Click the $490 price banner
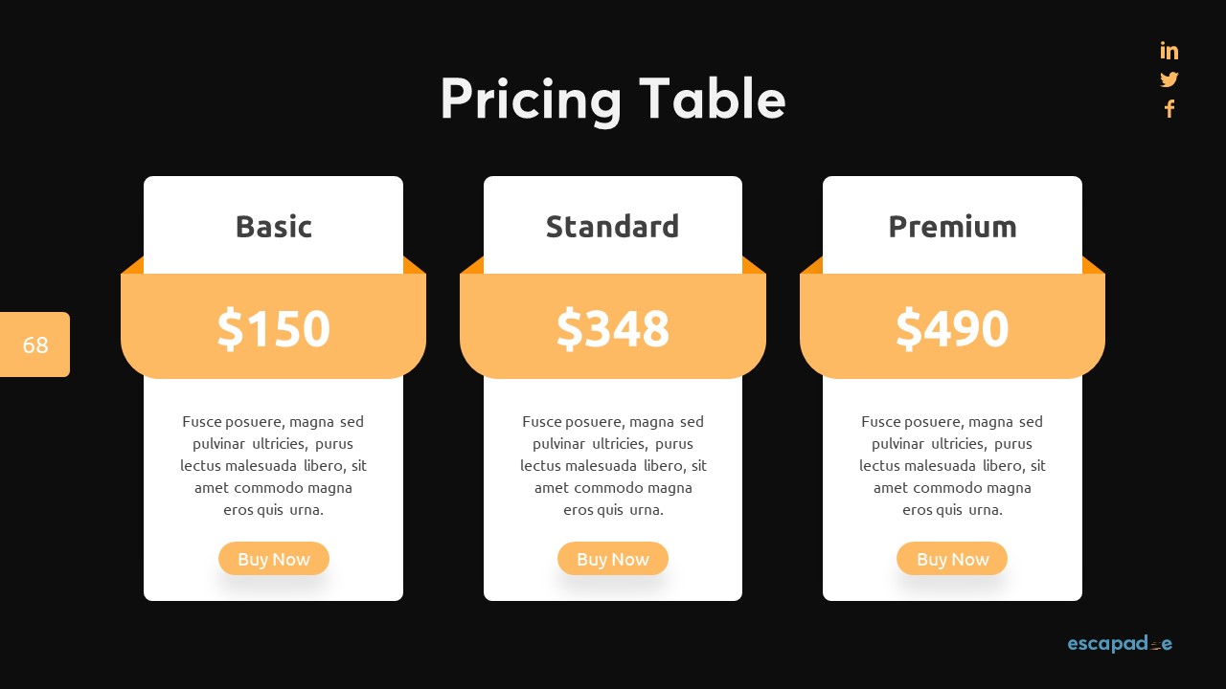The height and width of the screenshot is (689, 1226). tap(952, 327)
